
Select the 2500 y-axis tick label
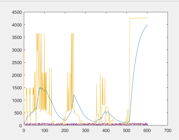point(16,63)
